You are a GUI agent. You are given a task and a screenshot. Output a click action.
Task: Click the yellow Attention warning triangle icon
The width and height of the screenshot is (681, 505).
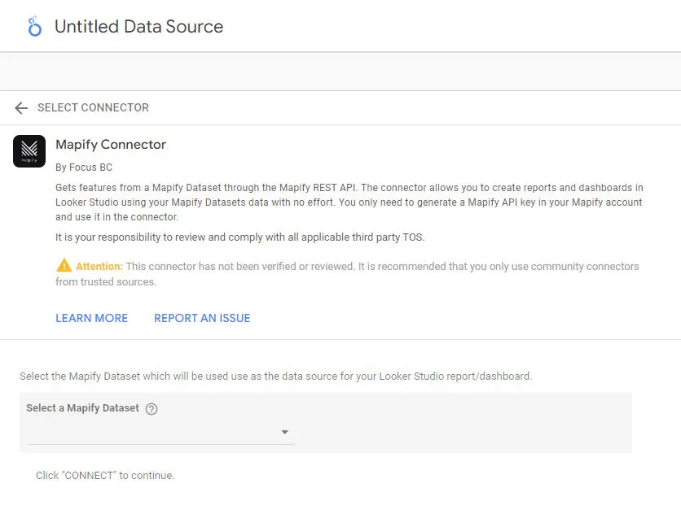(x=64, y=265)
